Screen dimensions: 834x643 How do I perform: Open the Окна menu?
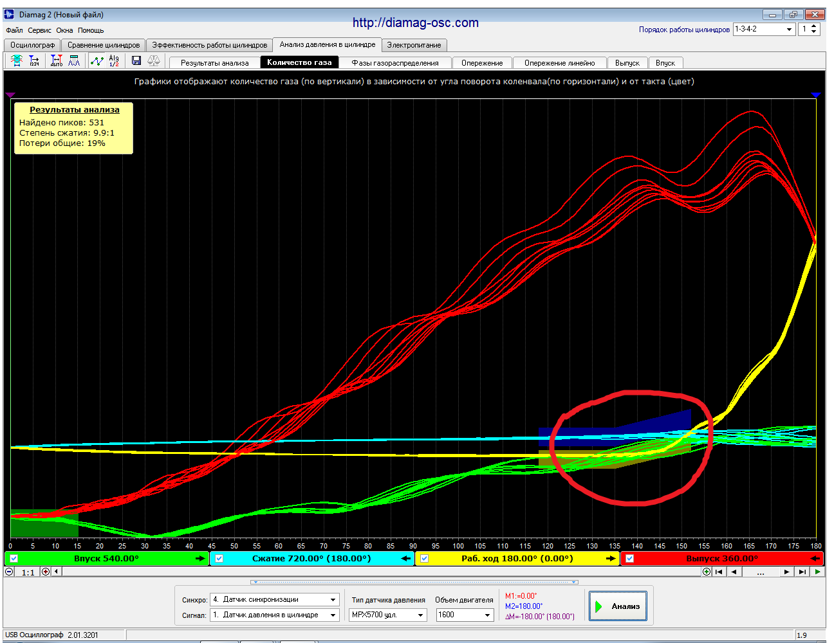click(64, 30)
